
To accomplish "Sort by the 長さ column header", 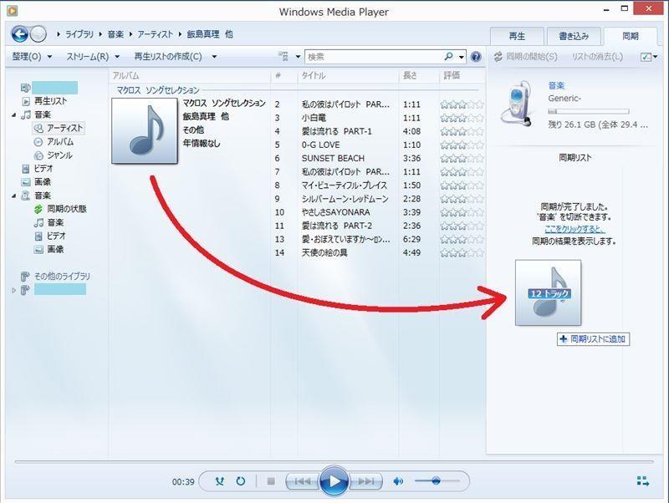I will pyautogui.click(x=410, y=76).
